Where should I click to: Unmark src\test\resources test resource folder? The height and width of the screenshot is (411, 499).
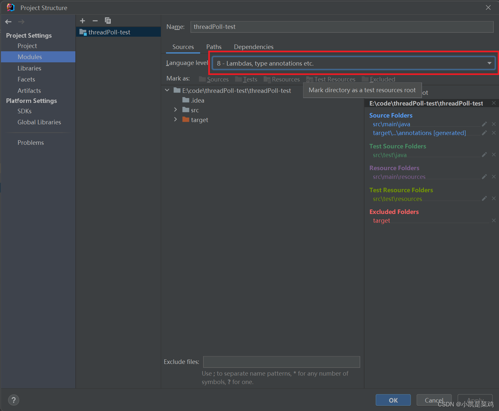point(494,198)
